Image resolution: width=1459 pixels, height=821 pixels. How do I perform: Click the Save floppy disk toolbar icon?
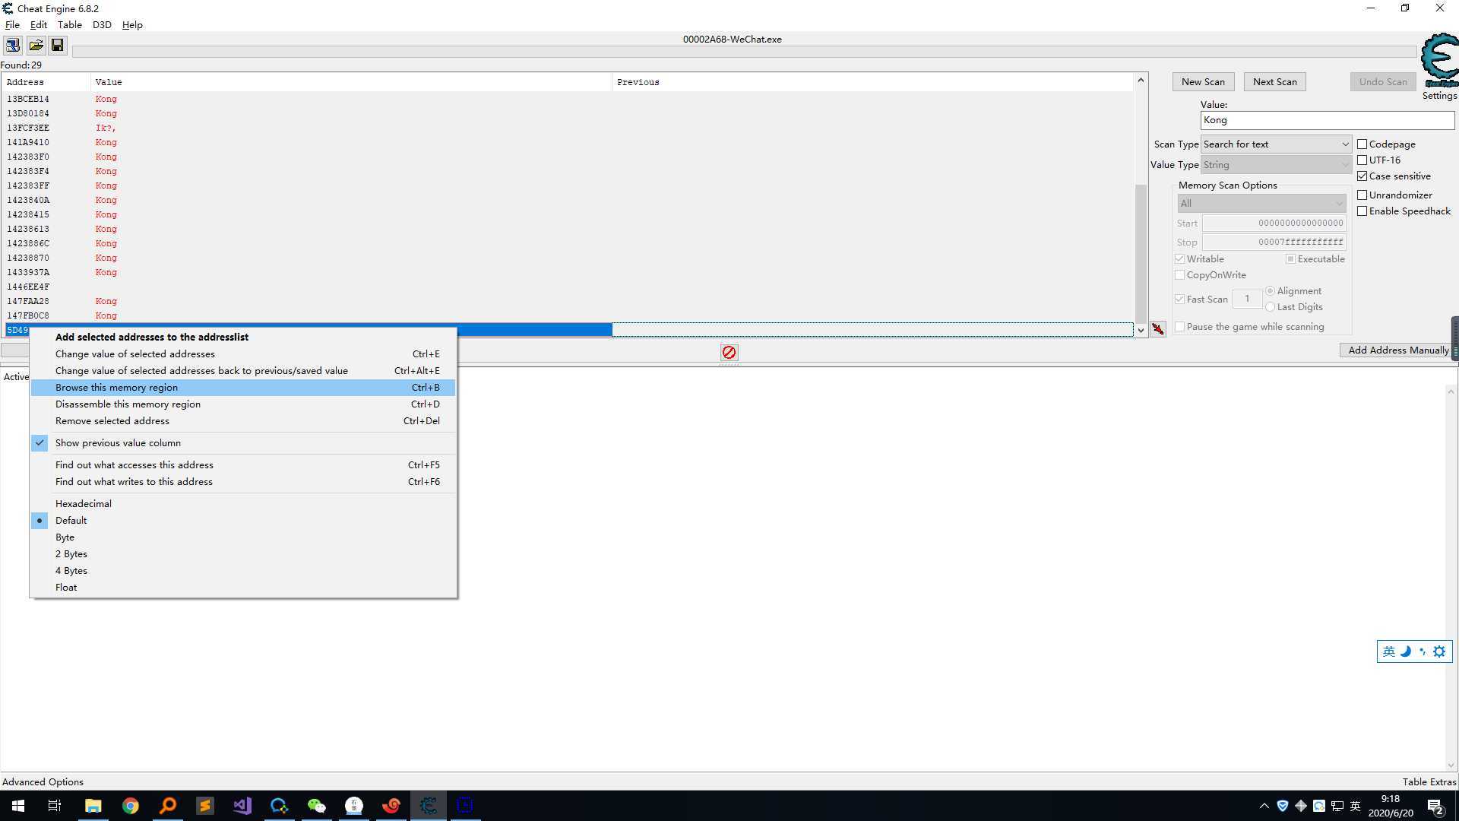[x=57, y=46]
